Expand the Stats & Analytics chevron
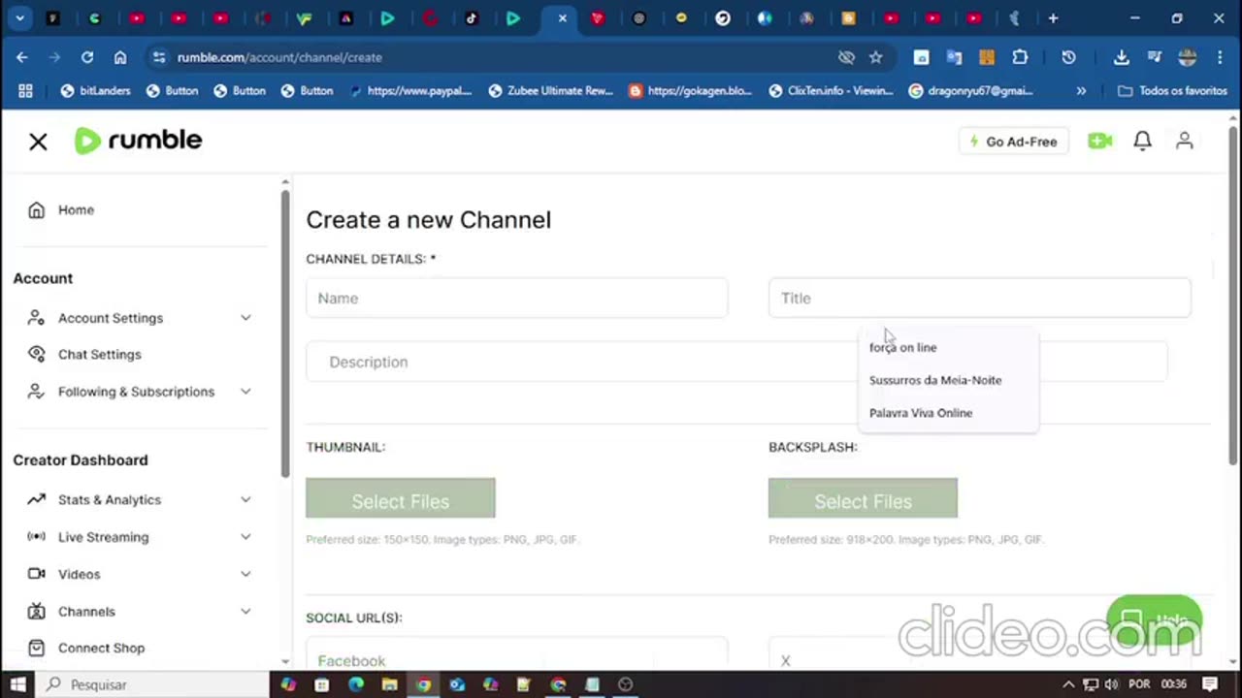This screenshot has width=1242, height=698. (245, 500)
